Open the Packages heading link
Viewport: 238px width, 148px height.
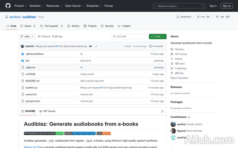coord(176,102)
